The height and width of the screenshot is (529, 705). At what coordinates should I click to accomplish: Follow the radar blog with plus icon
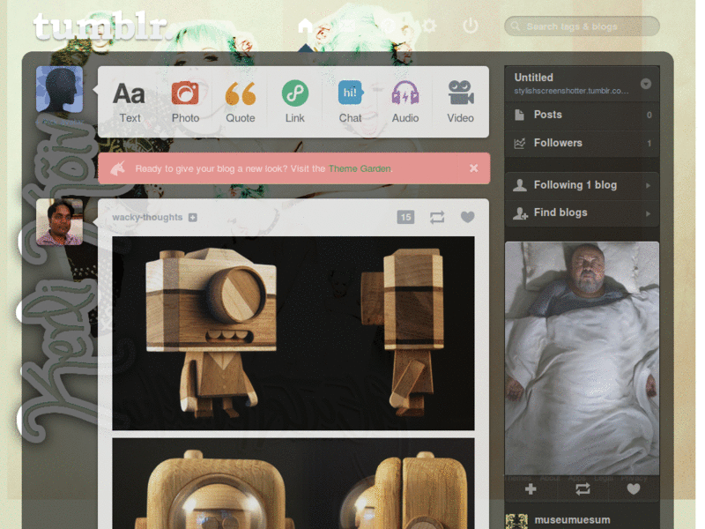coord(531,489)
